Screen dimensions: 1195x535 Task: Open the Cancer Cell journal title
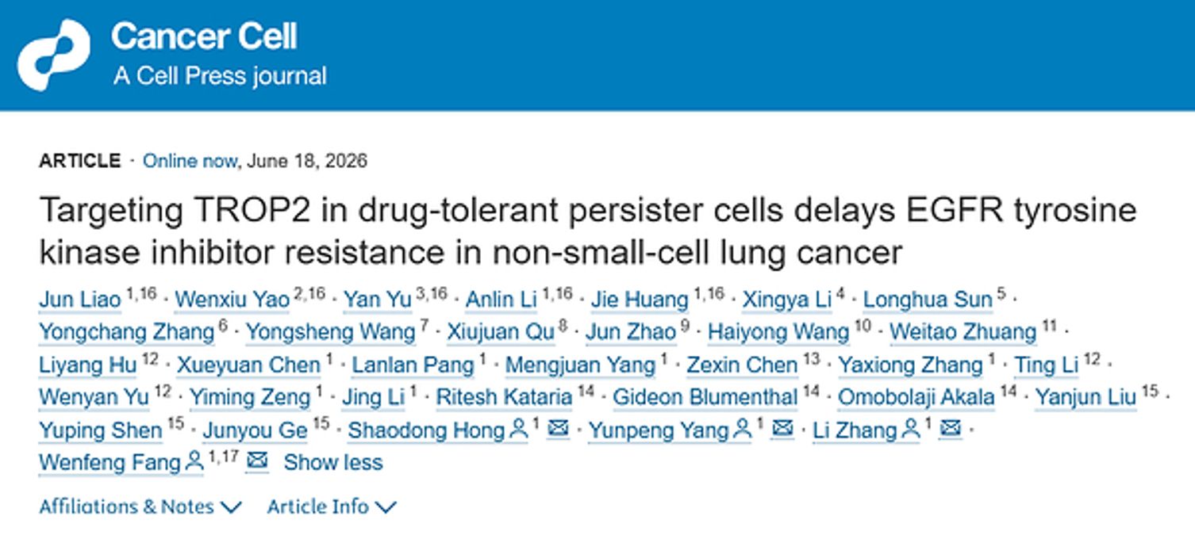[x=204, y=36]
